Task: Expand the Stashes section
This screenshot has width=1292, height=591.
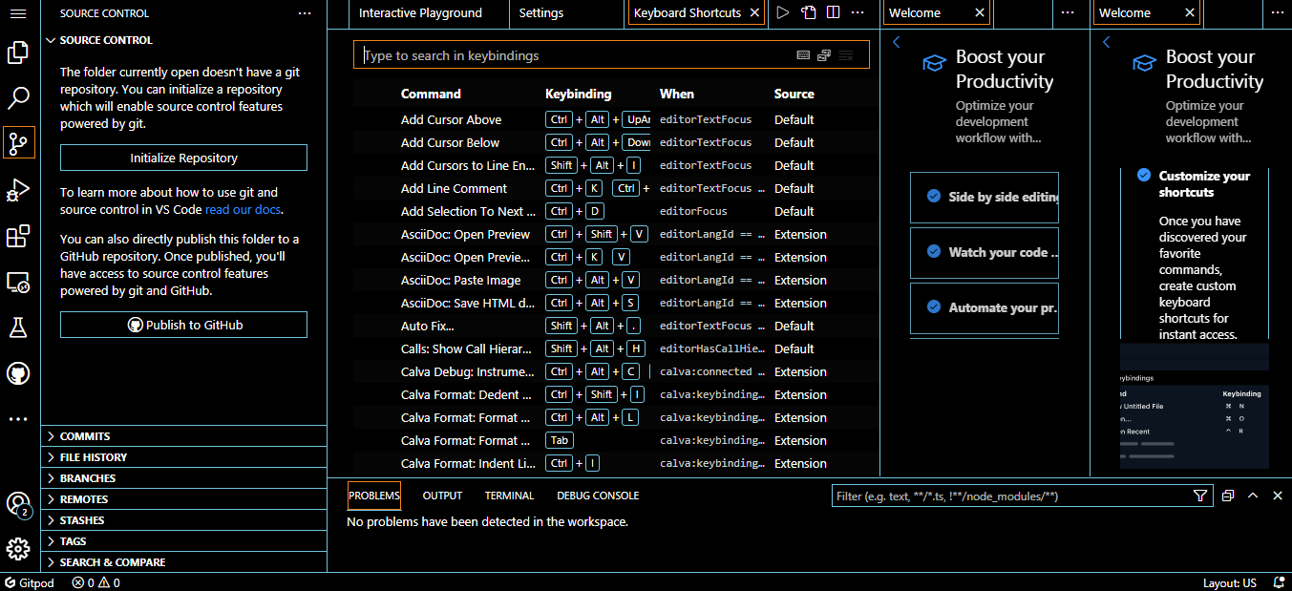Action: click(183, 520)
